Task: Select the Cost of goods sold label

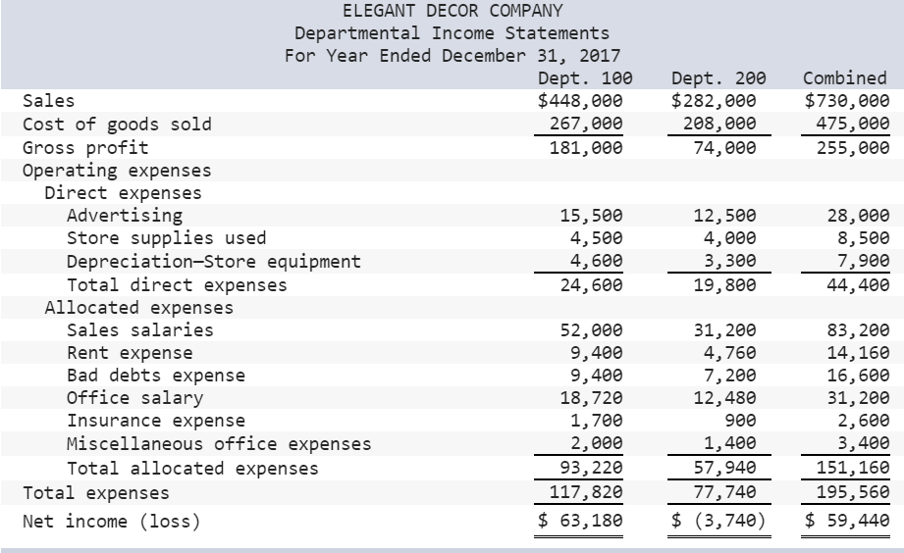Action: coord(117,125)
